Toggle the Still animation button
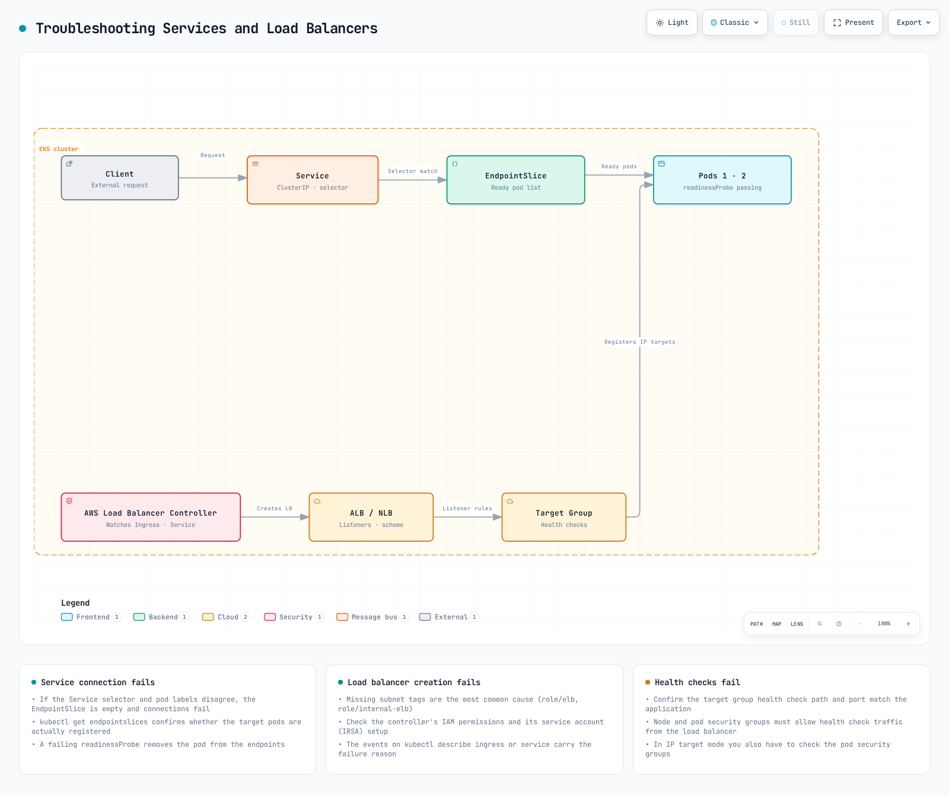 [x=796, y=23]
